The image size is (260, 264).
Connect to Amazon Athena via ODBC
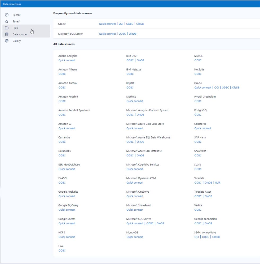62,74
